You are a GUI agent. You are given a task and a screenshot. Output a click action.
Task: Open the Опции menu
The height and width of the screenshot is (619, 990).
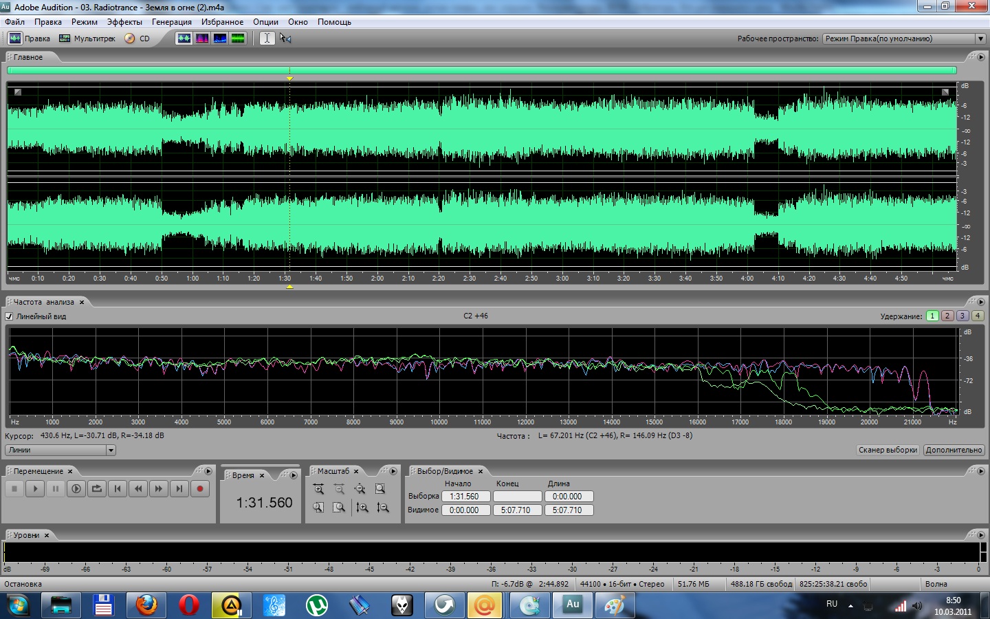click(x=265, y=22)
